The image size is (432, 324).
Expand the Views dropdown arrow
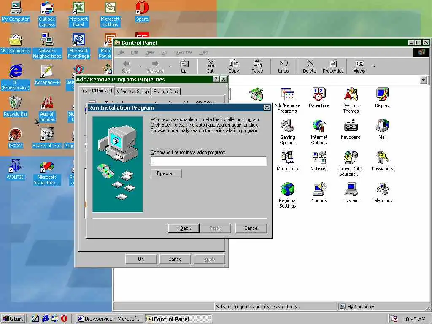pos(374,66)
